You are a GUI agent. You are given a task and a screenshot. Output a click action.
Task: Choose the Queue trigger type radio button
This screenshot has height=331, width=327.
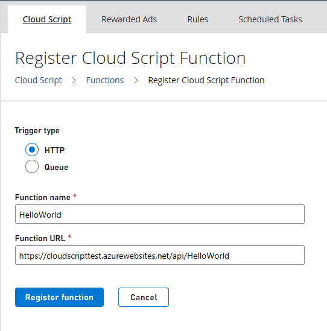point(32,166)
